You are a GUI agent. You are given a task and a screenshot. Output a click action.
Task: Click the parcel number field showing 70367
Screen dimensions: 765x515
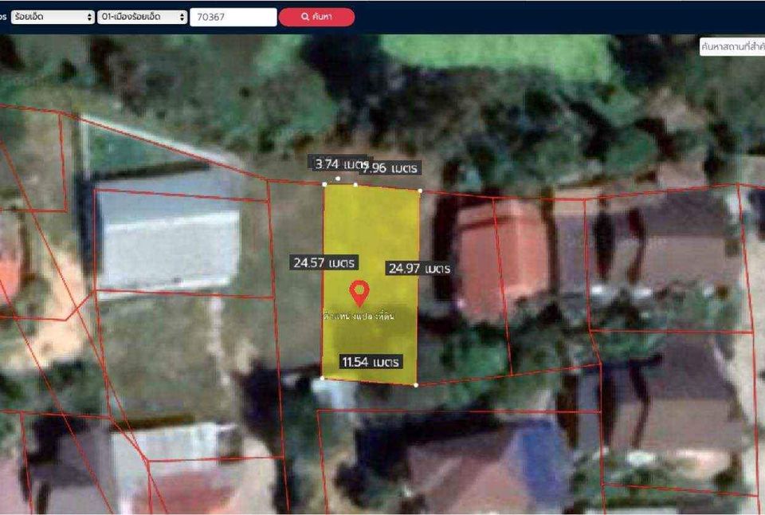click(233, 17)
